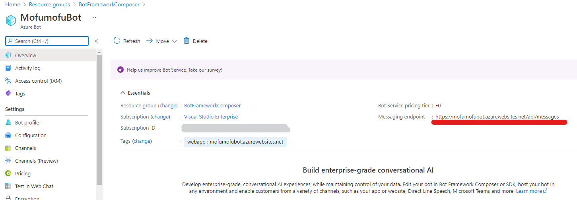Click the F0 pricing tier value
The width and height of the screenshot is (577, 200).
click(438, 105)
